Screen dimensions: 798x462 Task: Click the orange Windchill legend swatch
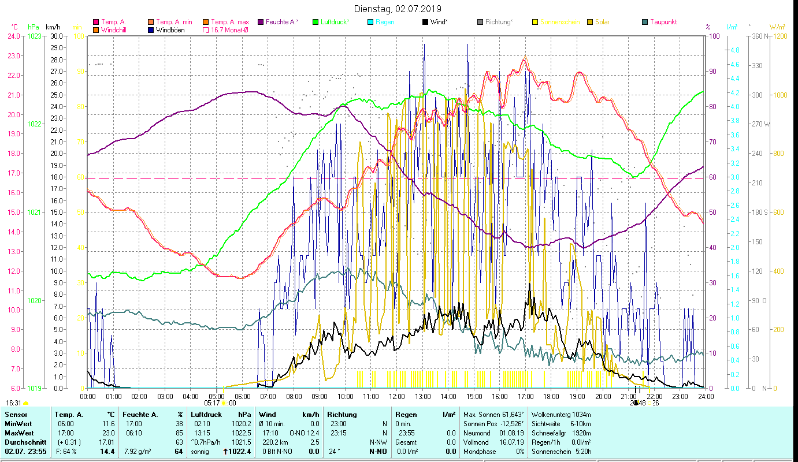pos(96,30)
